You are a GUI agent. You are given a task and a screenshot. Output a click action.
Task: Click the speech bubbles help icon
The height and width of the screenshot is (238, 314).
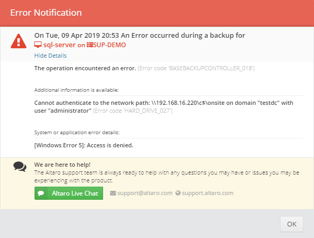[20, 167]
